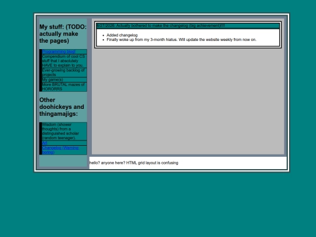Screen dimensions: 316x237
Task: Open the Art link
Action: pyautogui.click(x=44, y=143)
